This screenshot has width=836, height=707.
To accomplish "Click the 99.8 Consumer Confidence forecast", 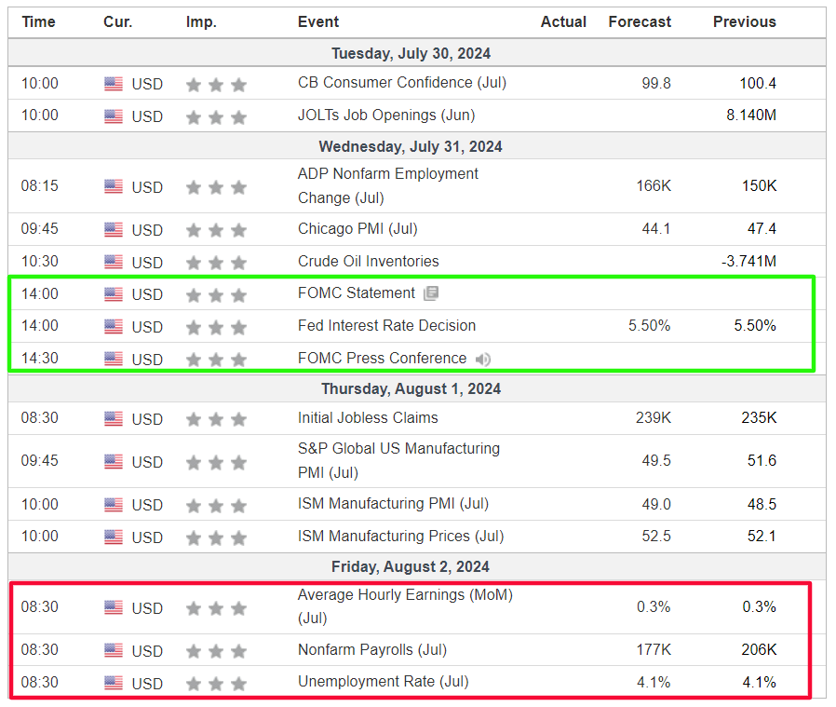I will pos(656,84).
